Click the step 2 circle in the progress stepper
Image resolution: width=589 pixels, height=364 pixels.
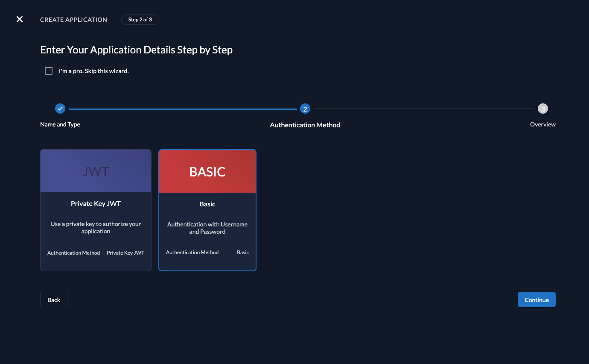pos(305,109)
